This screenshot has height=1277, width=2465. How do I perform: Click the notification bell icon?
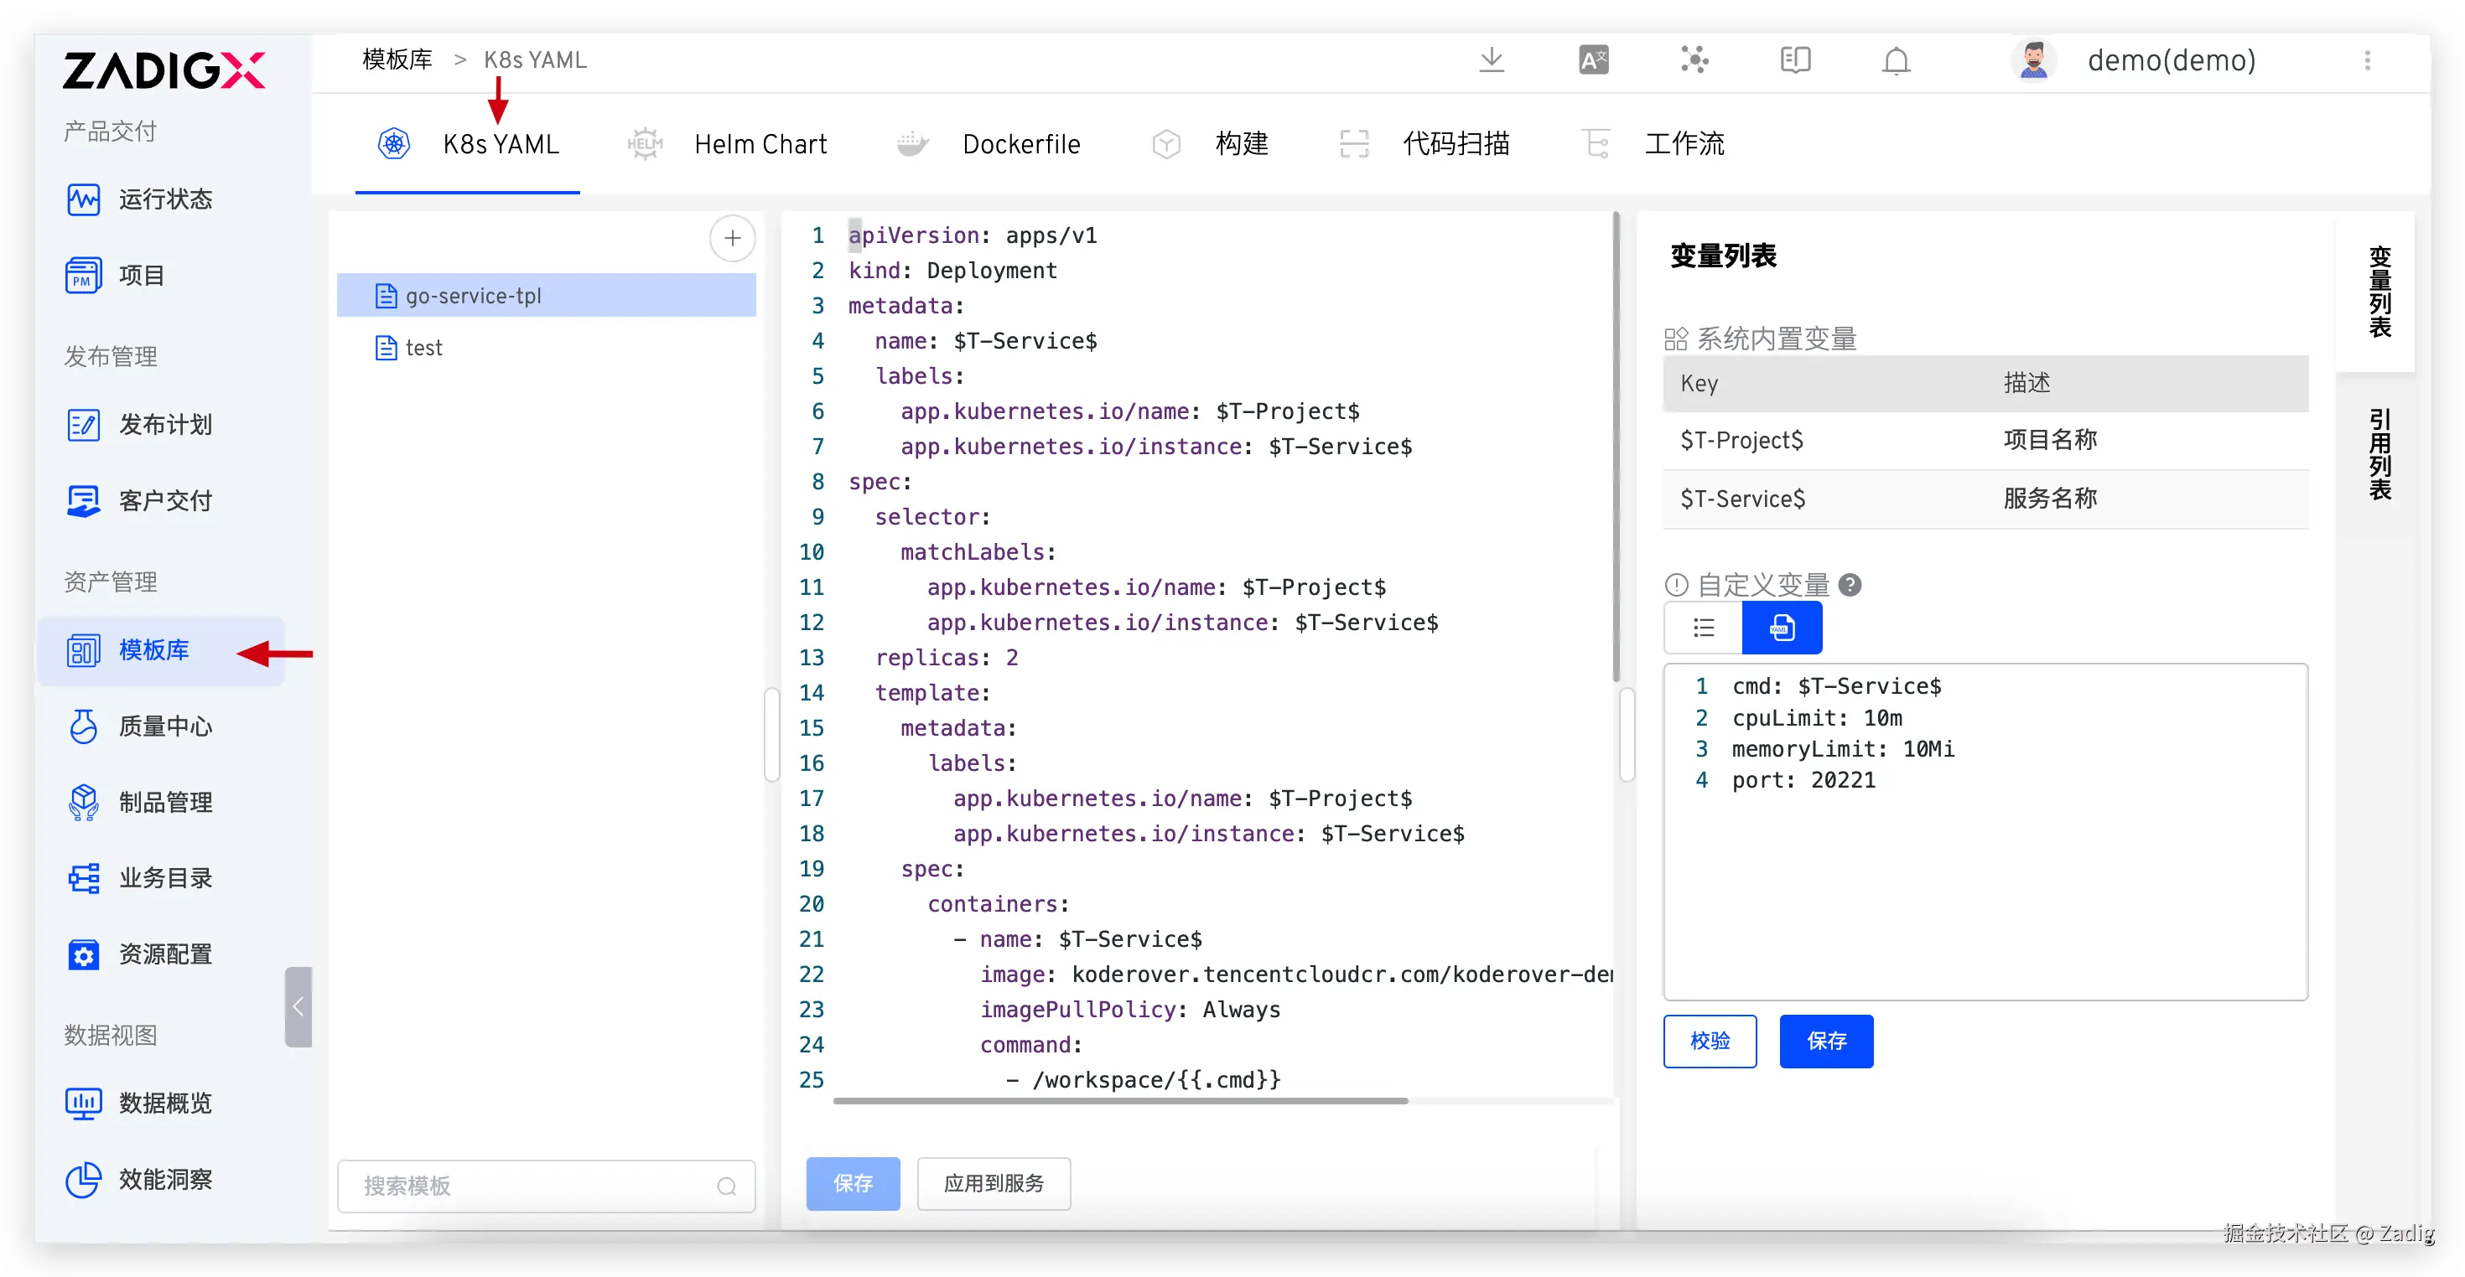[x=1896, y=60]
